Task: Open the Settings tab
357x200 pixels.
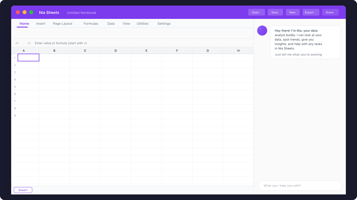Action: tap(164, 24)
